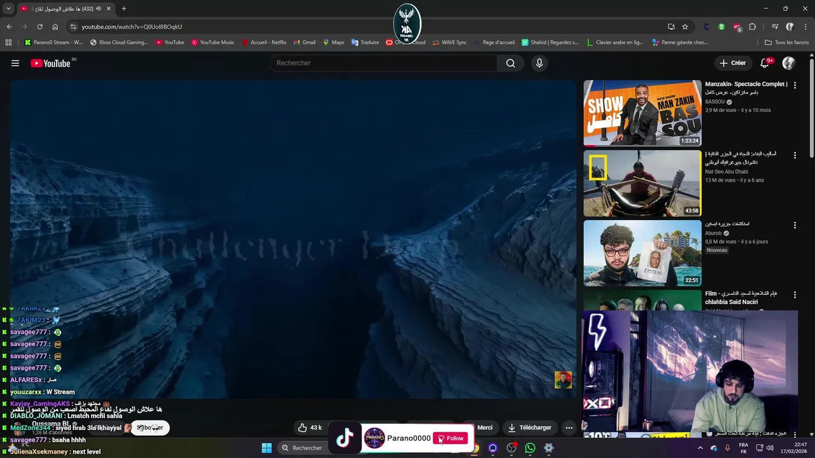
Task: Open the YouTube Music bookmark
Action: (213, 43)
